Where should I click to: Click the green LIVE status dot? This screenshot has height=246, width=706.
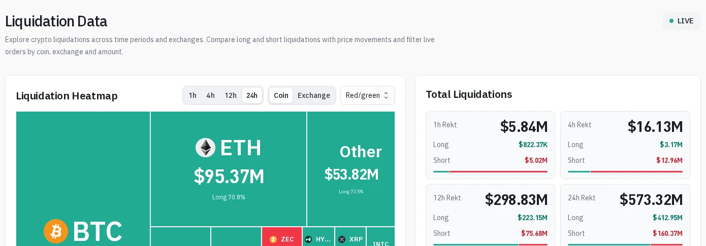point(671,21)
